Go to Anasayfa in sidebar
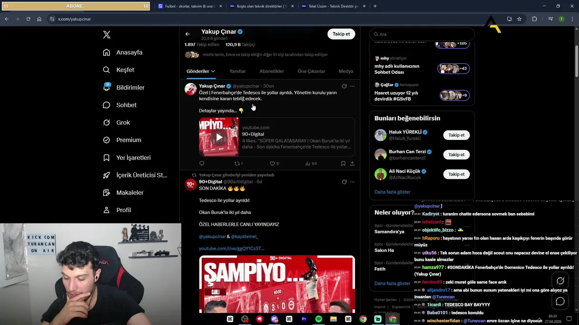This screenshot has height=325, width=579. pyautogui.click(x=123, y=52)
